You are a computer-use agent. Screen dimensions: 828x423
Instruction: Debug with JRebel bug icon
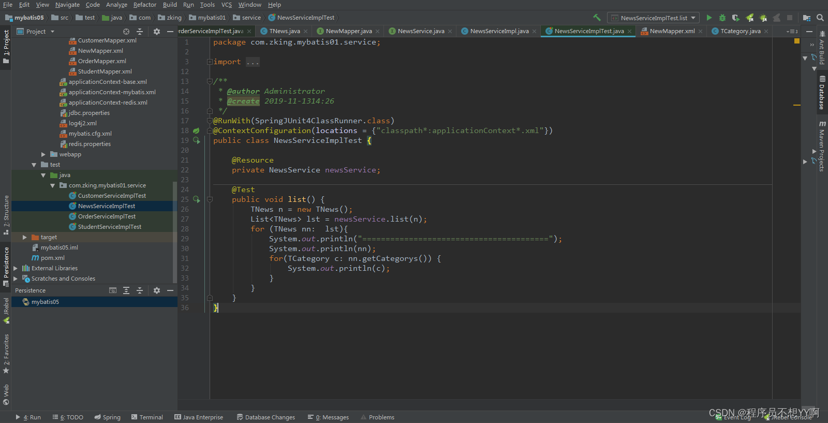pyautogui.click(x=763, y=18)
